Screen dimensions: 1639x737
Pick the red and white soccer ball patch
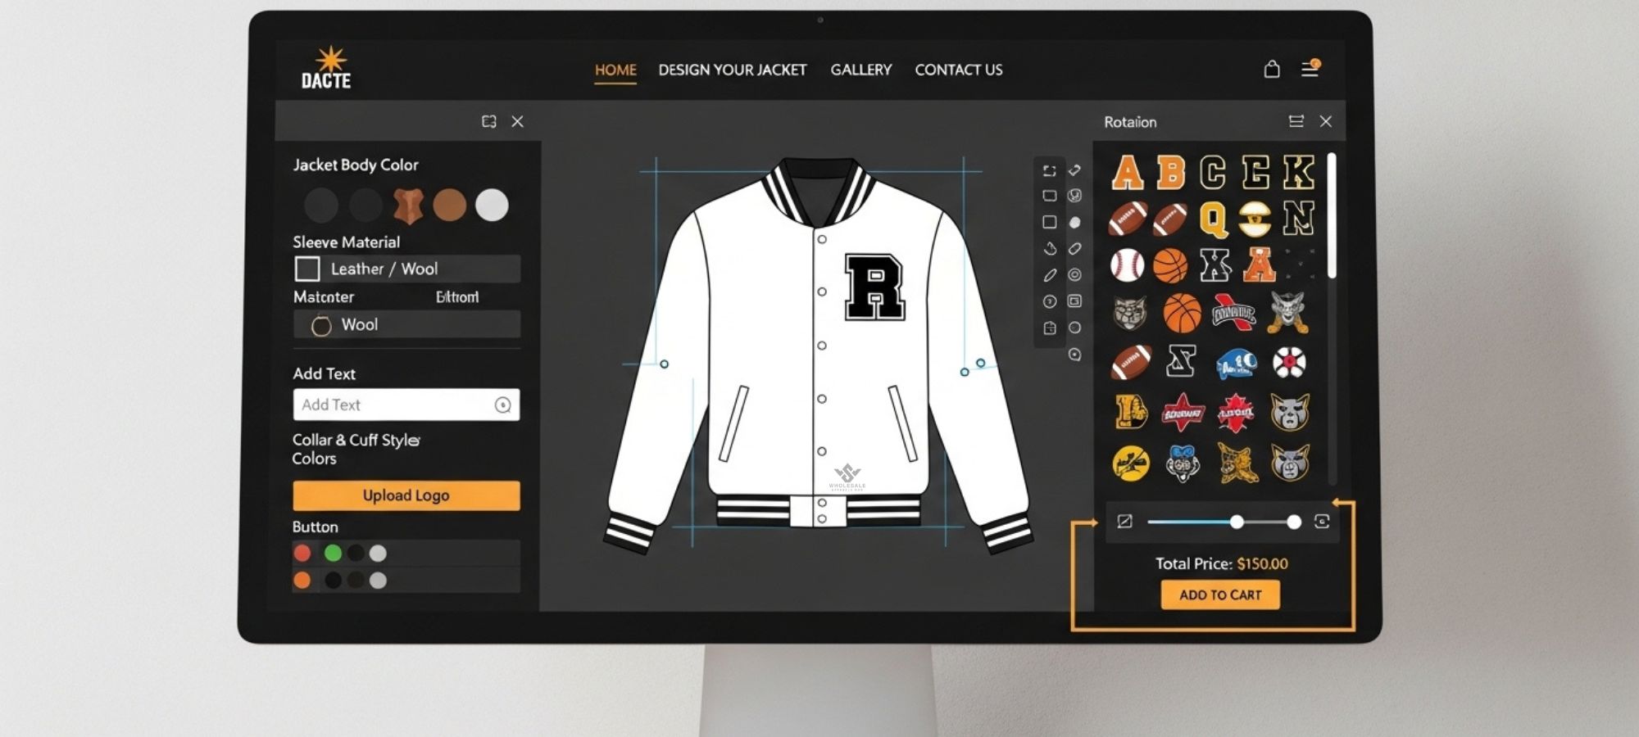(1289, 362)
